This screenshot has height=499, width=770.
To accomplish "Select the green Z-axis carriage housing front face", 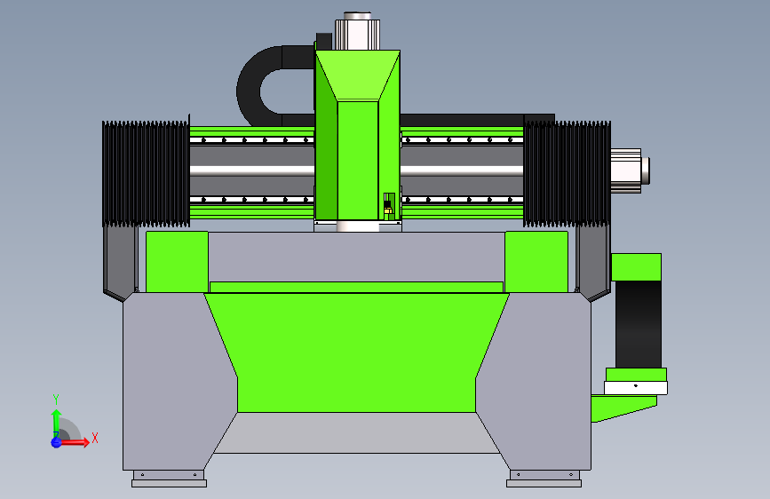I will (358, 160).
